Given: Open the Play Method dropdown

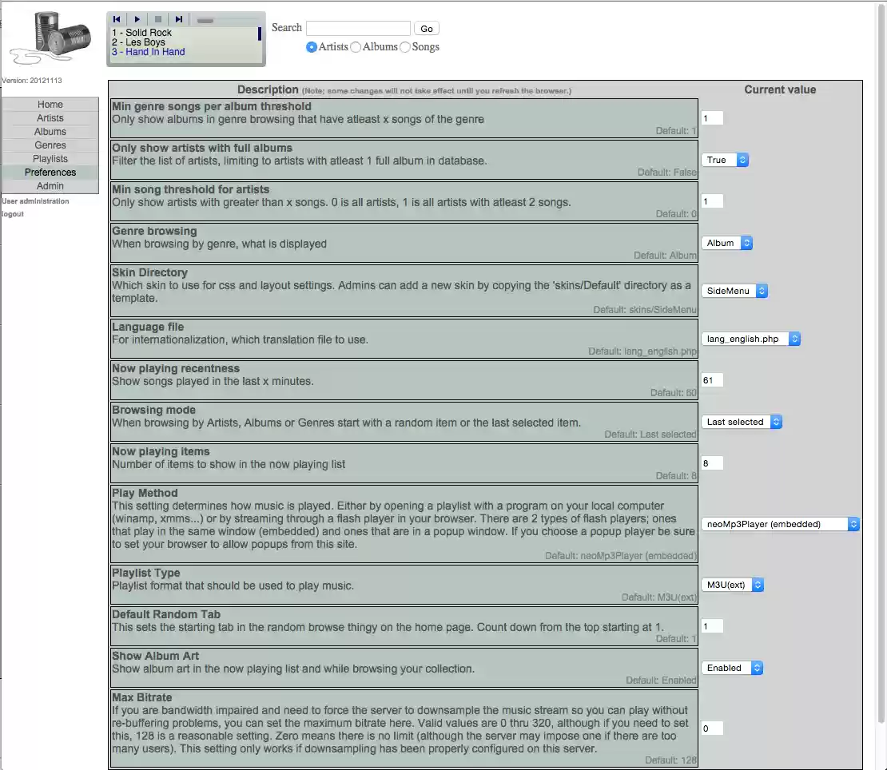Looking at the screenshot, I should pyautogui.click(x=779, y=524).
